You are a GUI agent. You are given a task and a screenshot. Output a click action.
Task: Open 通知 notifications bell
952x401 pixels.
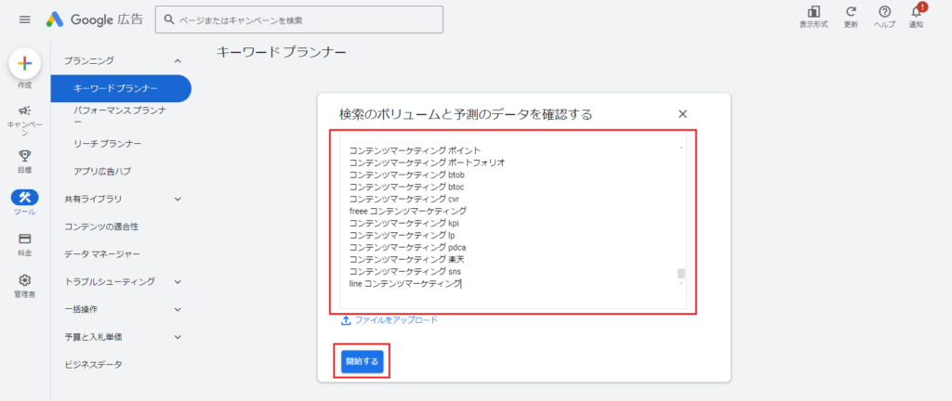(916, 11)
